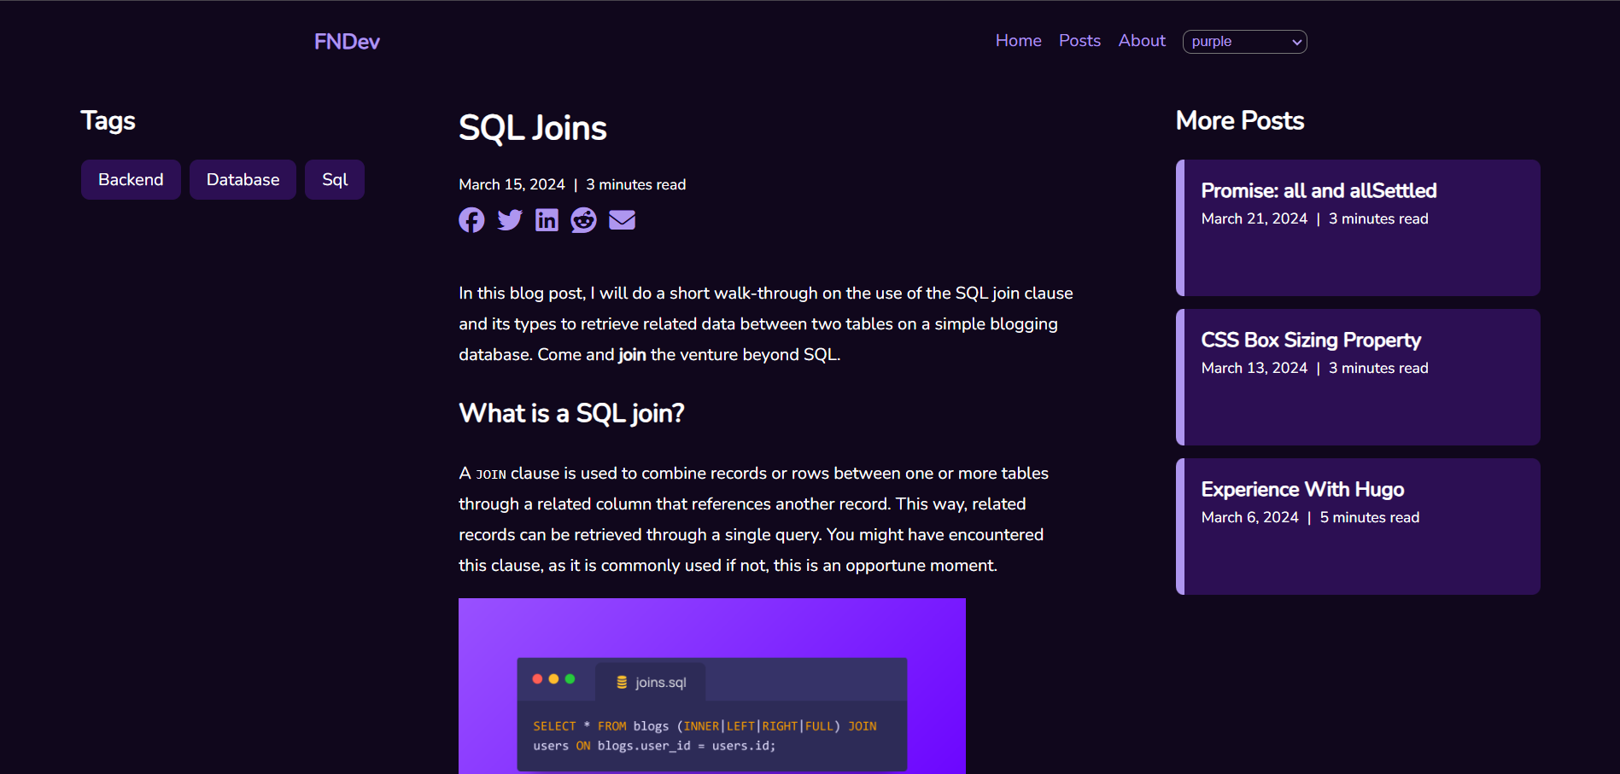
Task: Open the Posts section
Action: (1079, 40)
